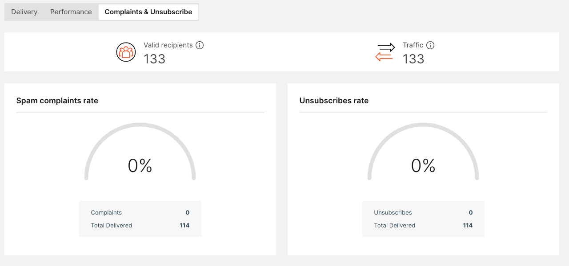
Task: Click the Spam complaints rate heading
Action: point(57,101)
